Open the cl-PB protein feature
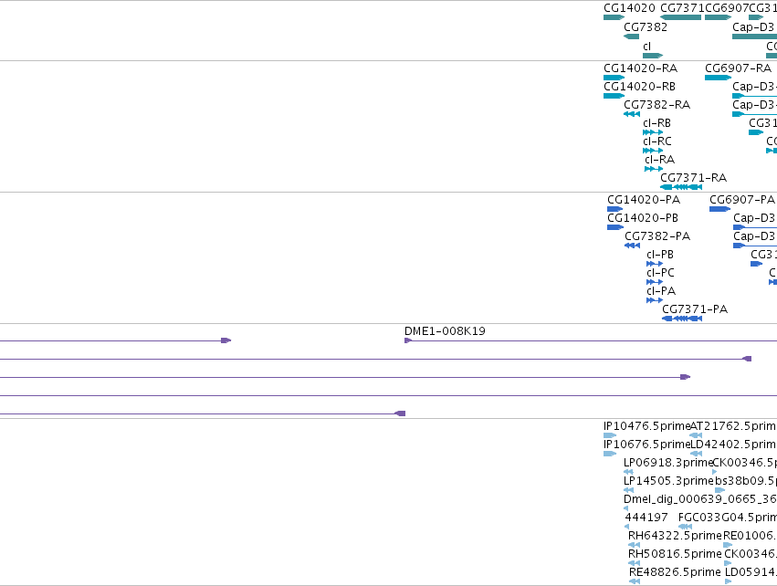This screenshot has width=777, height=586. point(655,264)
